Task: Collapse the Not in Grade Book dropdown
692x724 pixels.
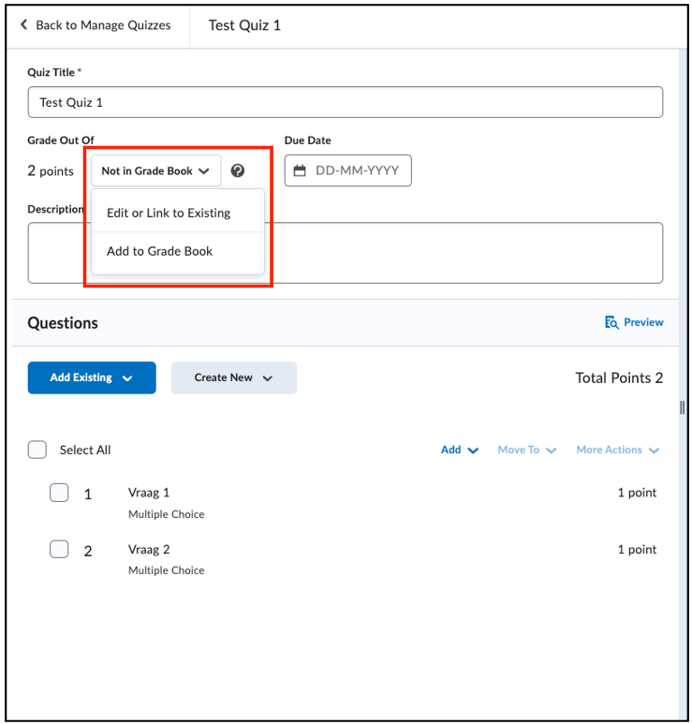Action: pos(156,170)
